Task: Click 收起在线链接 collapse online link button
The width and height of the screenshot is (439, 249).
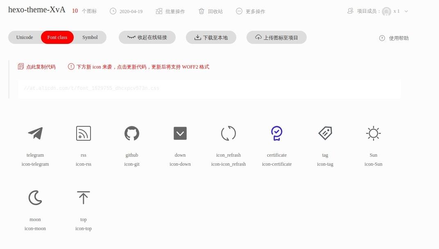Action: tap(147, 37)
